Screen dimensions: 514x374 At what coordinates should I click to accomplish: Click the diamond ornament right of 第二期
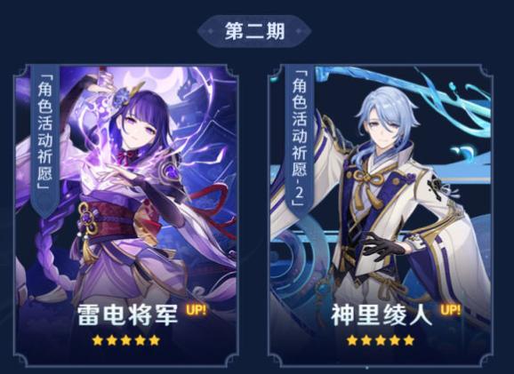[x=300, y=31]
